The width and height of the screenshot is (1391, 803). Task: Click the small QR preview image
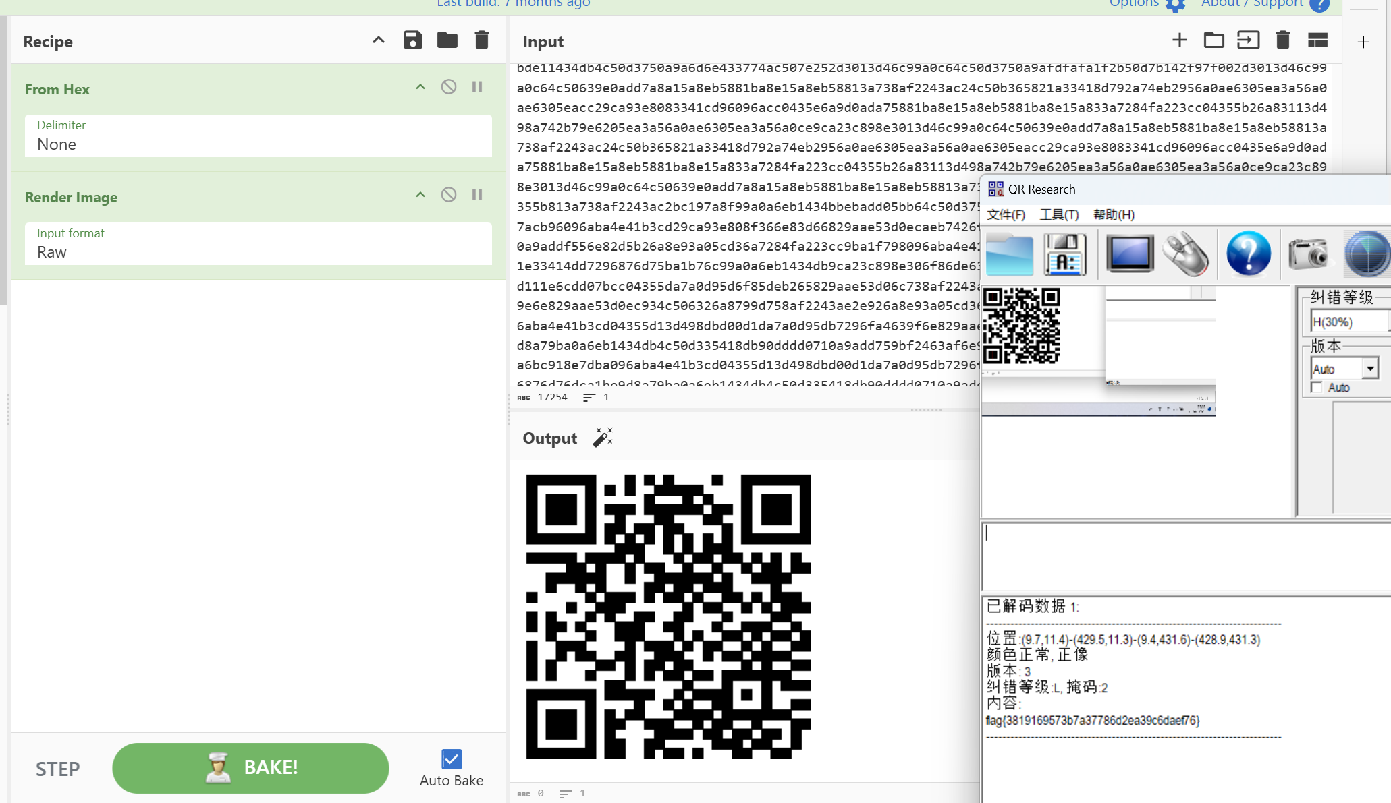tap(1021, 326)
